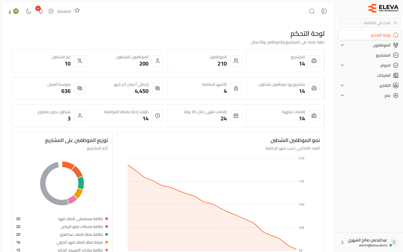Click the lock icon on الأشهر المقفلة card

click(236, 88)
